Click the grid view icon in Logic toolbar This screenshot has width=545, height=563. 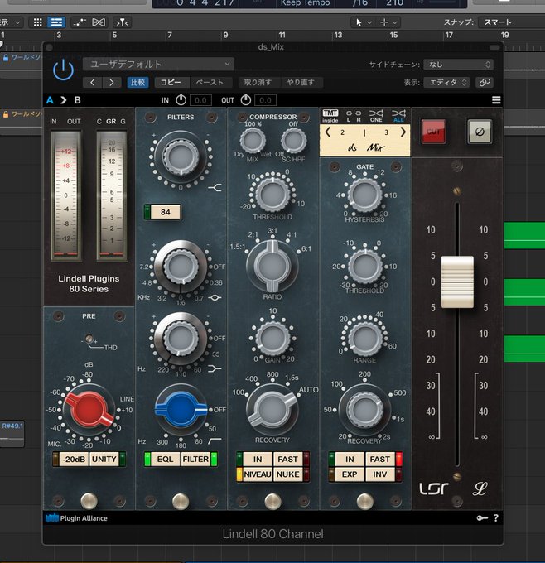38,22
